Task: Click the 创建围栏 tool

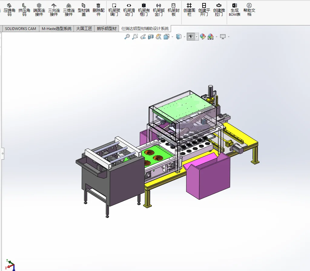Action: point(189,9)
